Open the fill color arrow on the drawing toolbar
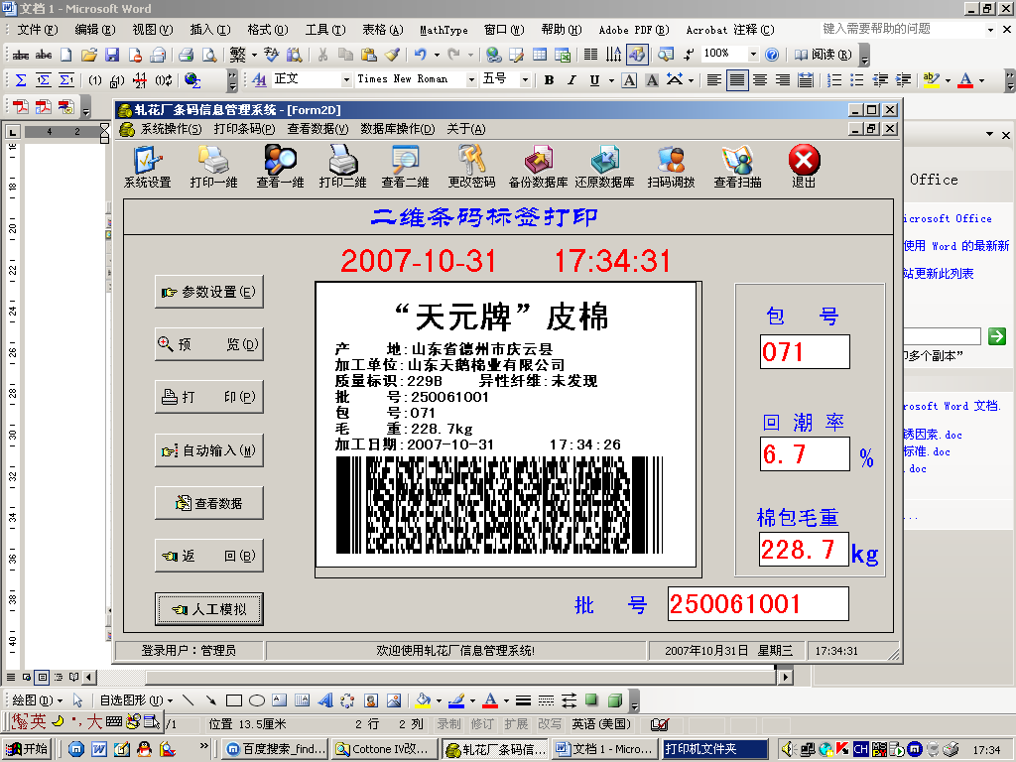The height and width of the screenshot is (762, 1016). [439, 700]
